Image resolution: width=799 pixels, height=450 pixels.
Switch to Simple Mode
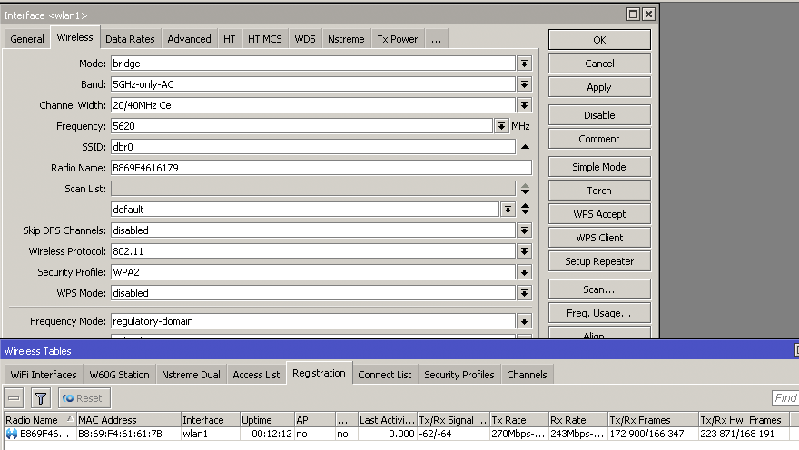(x=599, y=167)
